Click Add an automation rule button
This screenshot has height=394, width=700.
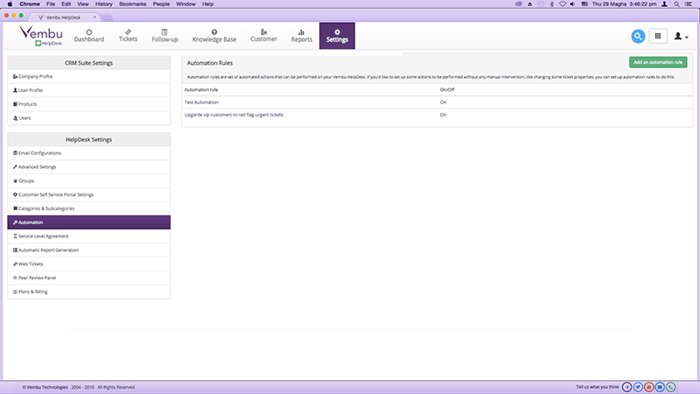(658, 62)
